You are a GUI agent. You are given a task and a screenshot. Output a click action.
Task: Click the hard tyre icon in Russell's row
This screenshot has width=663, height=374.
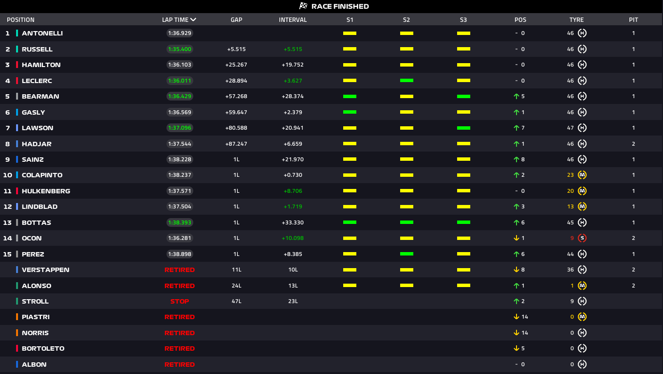point(582,49)
